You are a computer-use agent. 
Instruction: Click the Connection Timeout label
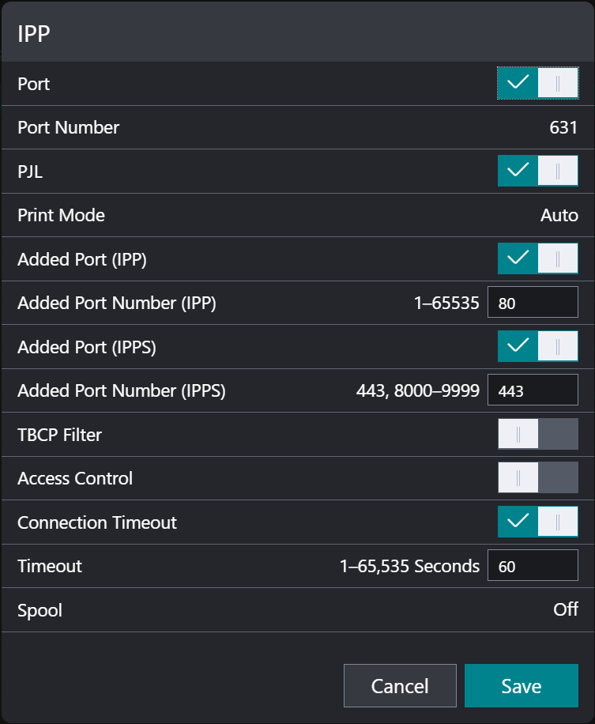[x=97, y=522]
